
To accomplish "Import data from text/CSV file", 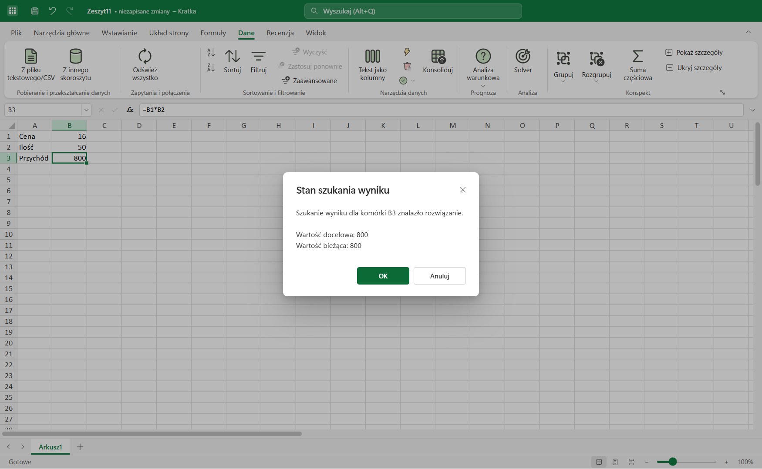I will 31,65.
